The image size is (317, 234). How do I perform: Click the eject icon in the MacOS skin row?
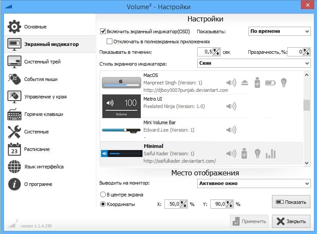point(244,83)
